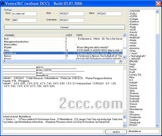Select user +CHICKEN in user list
The height and width of the screenshot is (136, 162).
(x=135, y=11)
